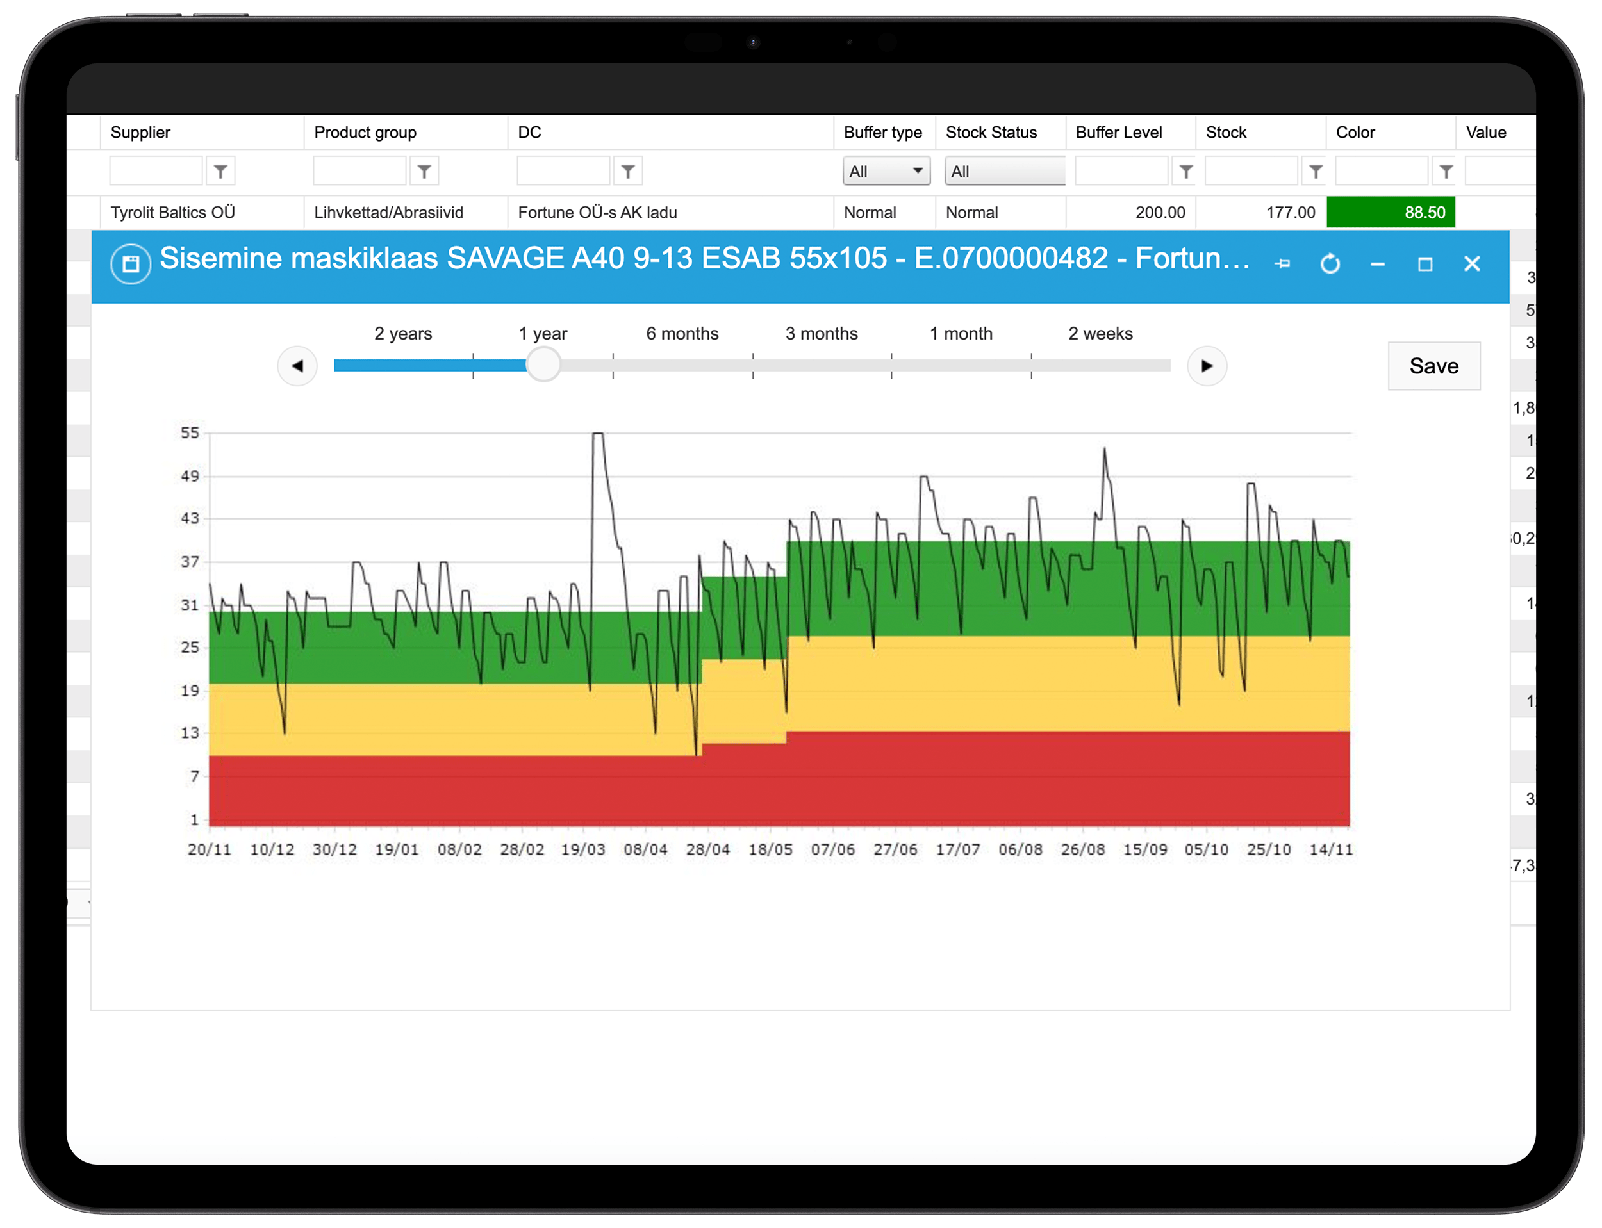The image size is (1602, 1228).
Task: Refresh the chart via the reload icon
Action: (x=1332, y=265)
